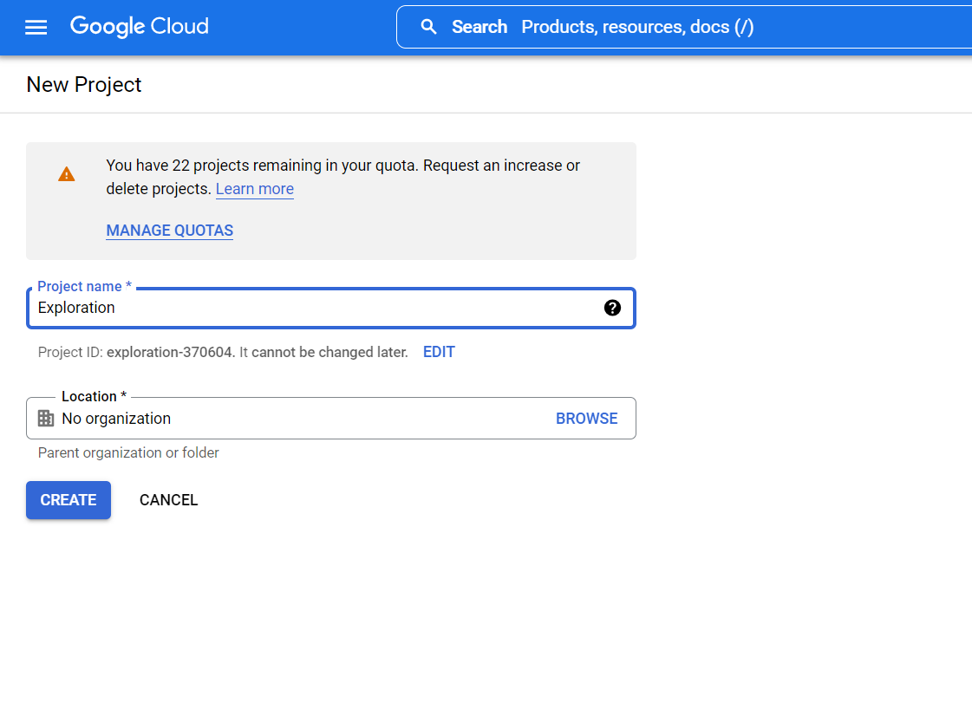
Task: Click the search magnifier icon
Action: [x=428, y=27]
